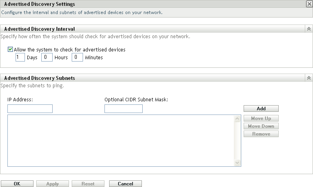Click the Remove button

tap(261, 134)
